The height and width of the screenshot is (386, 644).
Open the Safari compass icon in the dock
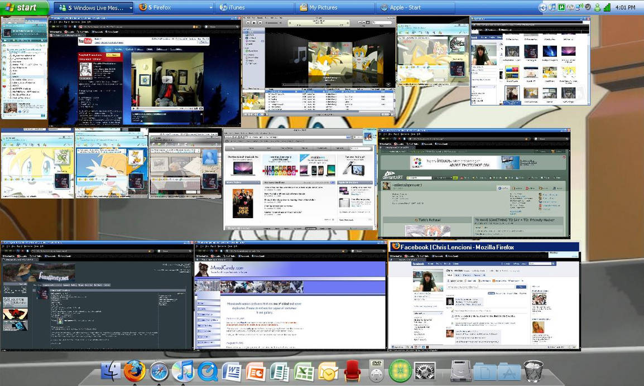click(x=159, y=371)
